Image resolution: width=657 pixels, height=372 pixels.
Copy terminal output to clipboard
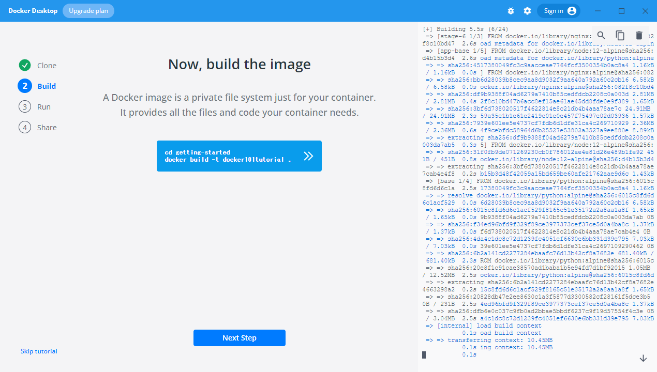620,35
